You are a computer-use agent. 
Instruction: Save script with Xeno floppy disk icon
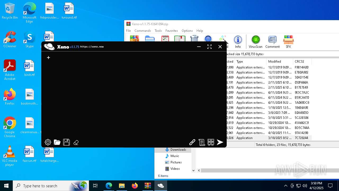click(x=66, y=142)
